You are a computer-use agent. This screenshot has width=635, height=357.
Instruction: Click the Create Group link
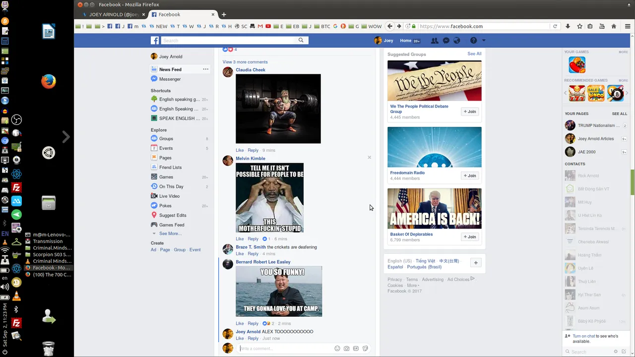coord(180,250)
